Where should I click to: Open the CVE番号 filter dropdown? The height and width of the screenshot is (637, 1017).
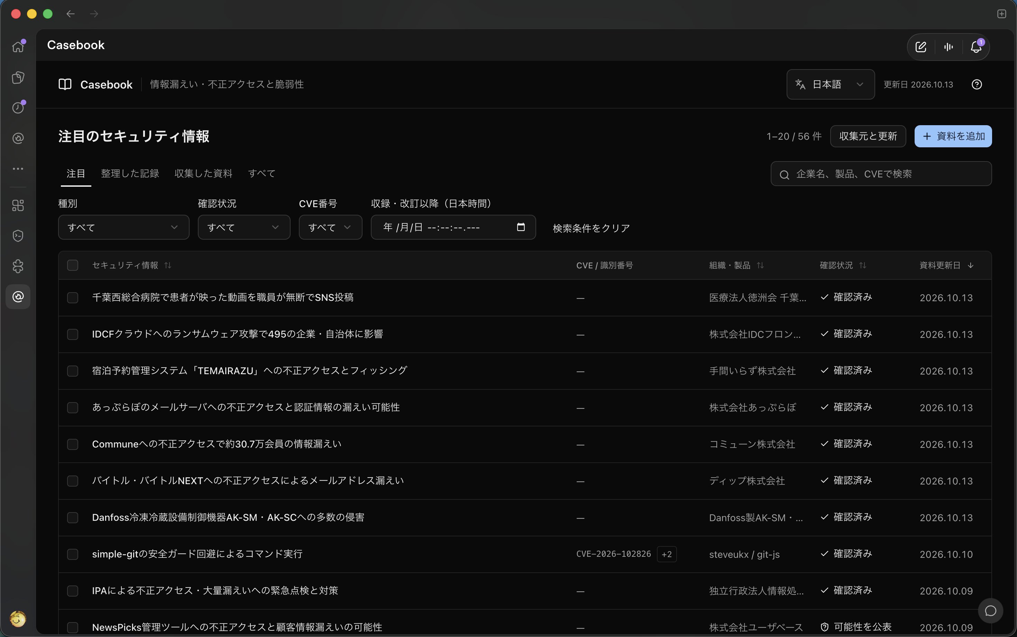(x=330, y=227)
